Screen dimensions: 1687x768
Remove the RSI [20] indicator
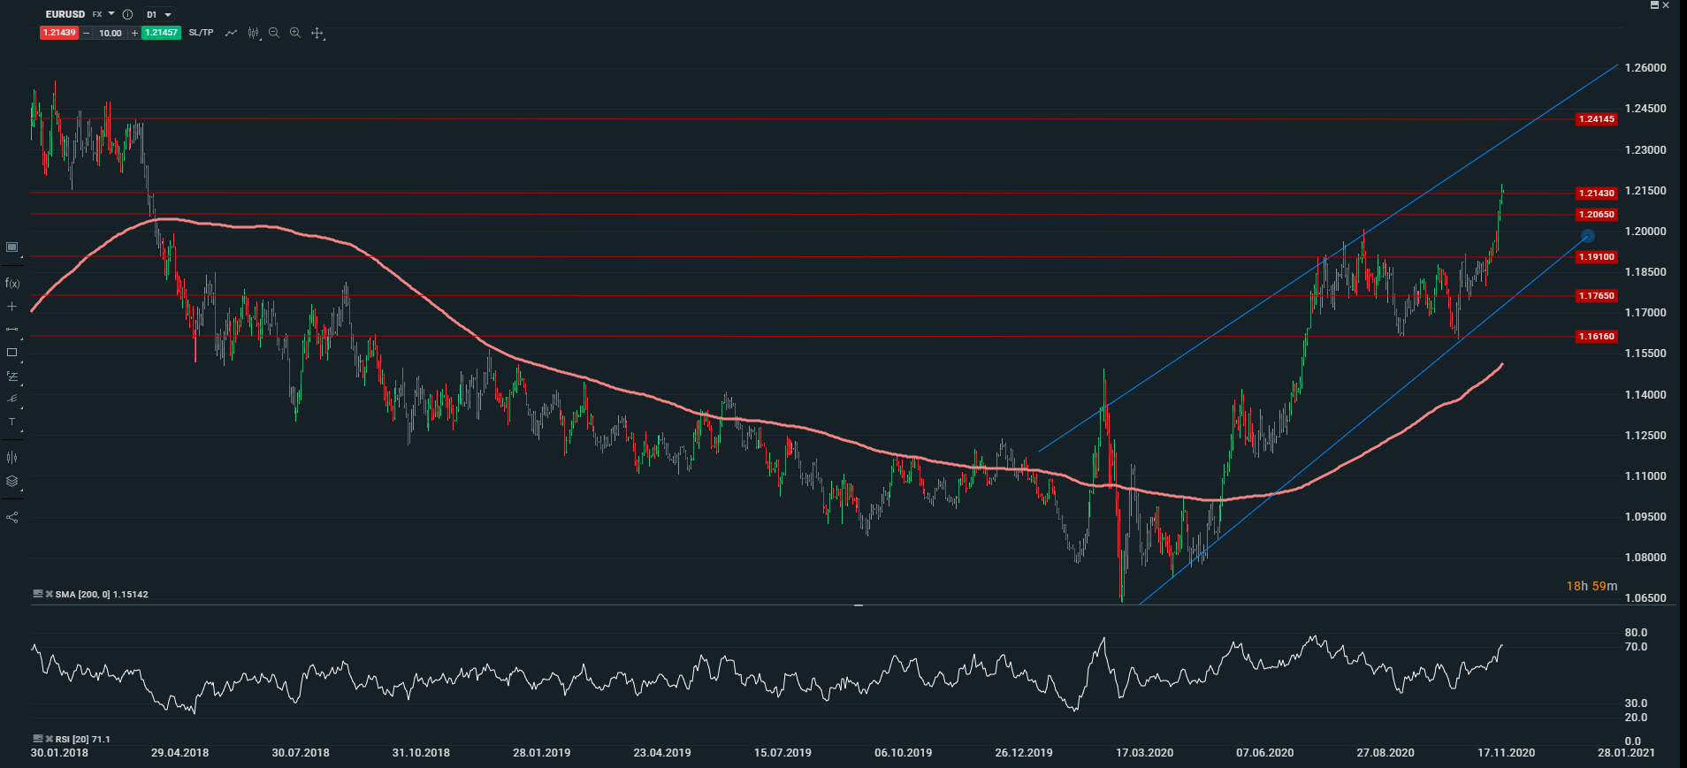50,739
